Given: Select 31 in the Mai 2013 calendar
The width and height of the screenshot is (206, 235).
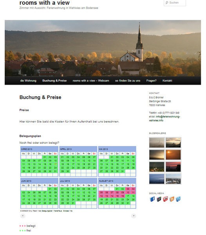Looking at the screenshot, I should 123,171.
